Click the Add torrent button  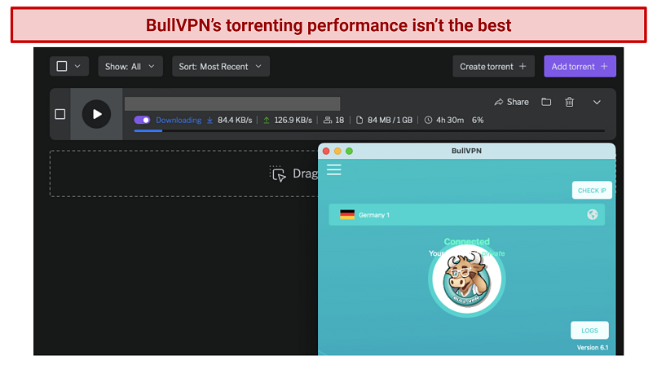580,66
